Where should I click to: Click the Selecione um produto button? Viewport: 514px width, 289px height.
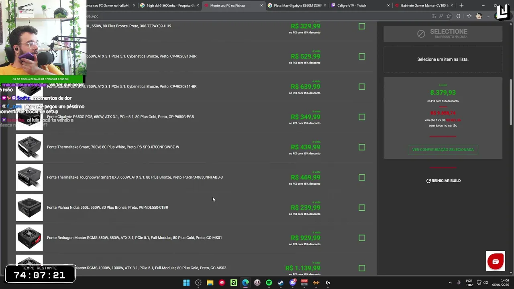443,34
